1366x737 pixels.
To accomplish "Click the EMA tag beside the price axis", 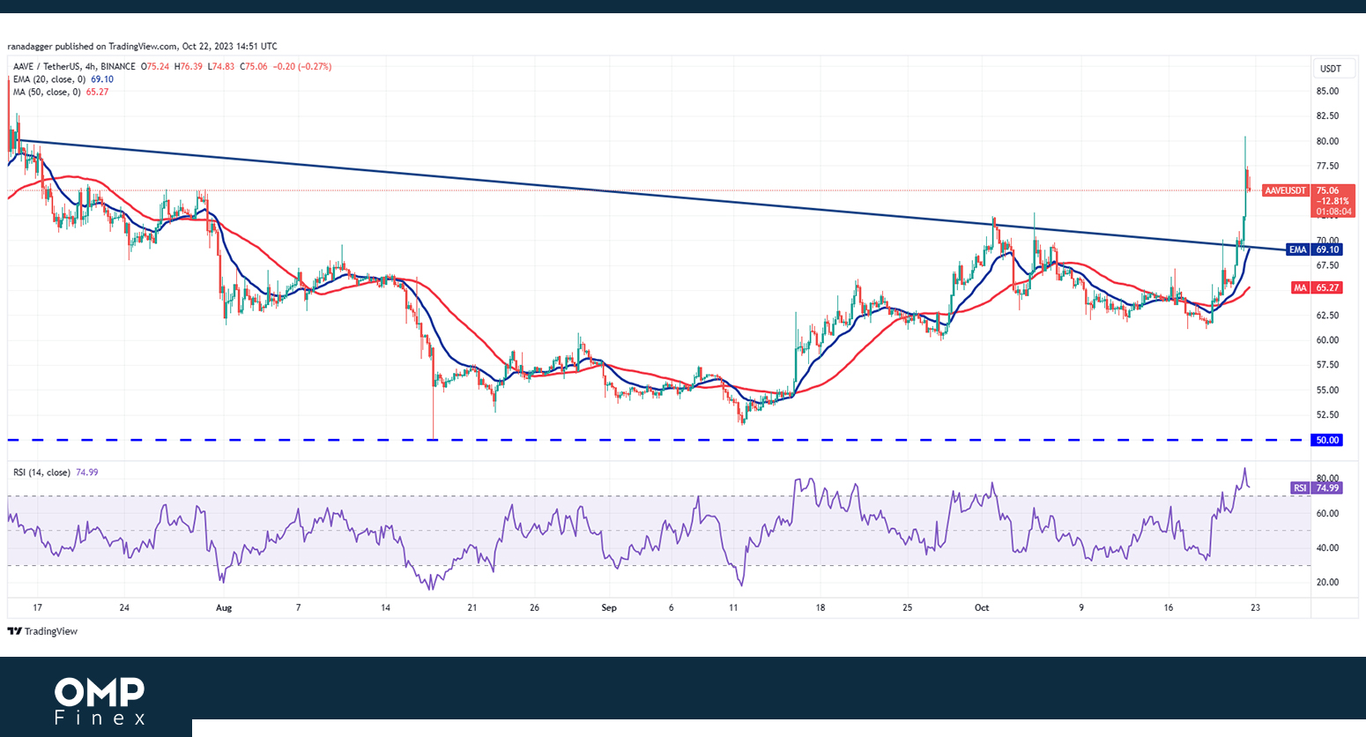I will coord(1297,249).
